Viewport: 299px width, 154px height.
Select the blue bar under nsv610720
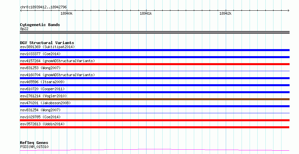tap(155, 92)
